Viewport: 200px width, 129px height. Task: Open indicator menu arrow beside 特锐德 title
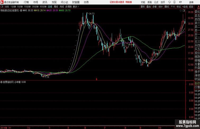(x=21, y=11)
